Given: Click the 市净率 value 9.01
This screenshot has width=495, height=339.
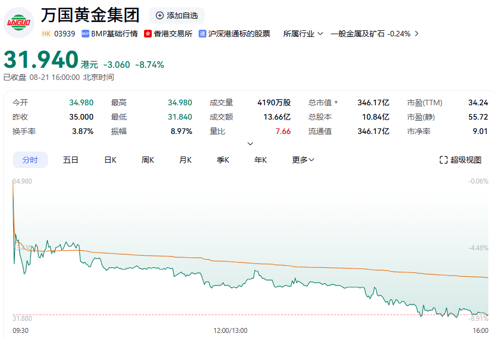Looking at the screenshot, I should [480, 131].
